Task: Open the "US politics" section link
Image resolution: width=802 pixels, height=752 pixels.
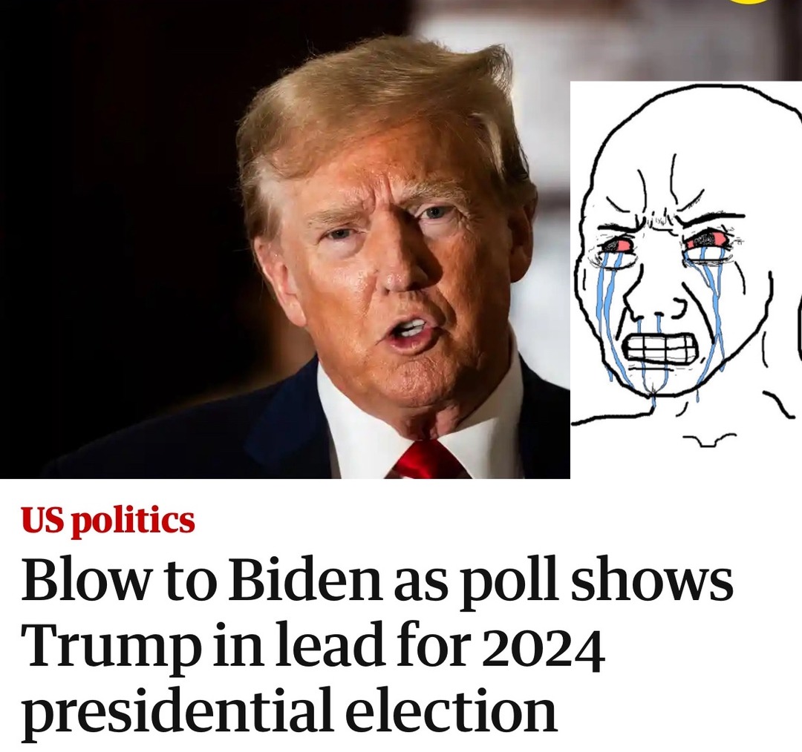Action: click(108, 521)
